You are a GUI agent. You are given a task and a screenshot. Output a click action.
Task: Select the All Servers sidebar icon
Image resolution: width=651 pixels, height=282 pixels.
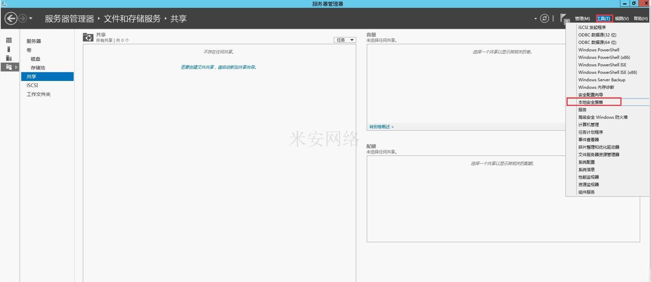click(9, 58)
